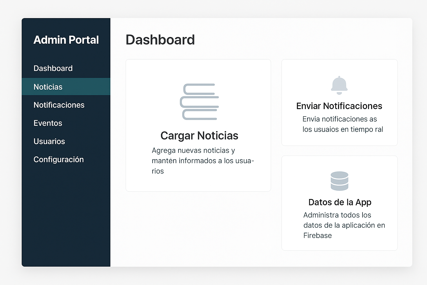Click the Admin Portal logo title
Image resolution: width=427 pixels, height=285 pixels.
[66, 40]
